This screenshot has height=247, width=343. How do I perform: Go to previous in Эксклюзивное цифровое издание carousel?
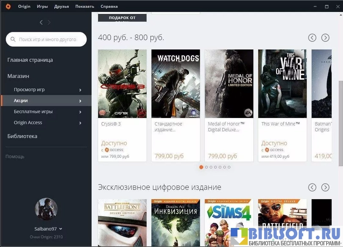click(312, 187)
